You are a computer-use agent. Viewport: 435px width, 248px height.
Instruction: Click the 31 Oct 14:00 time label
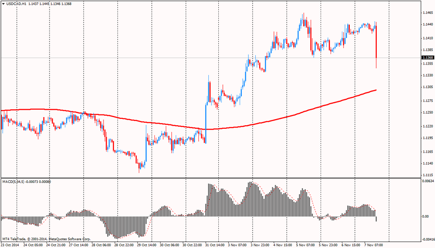[215, 245]
